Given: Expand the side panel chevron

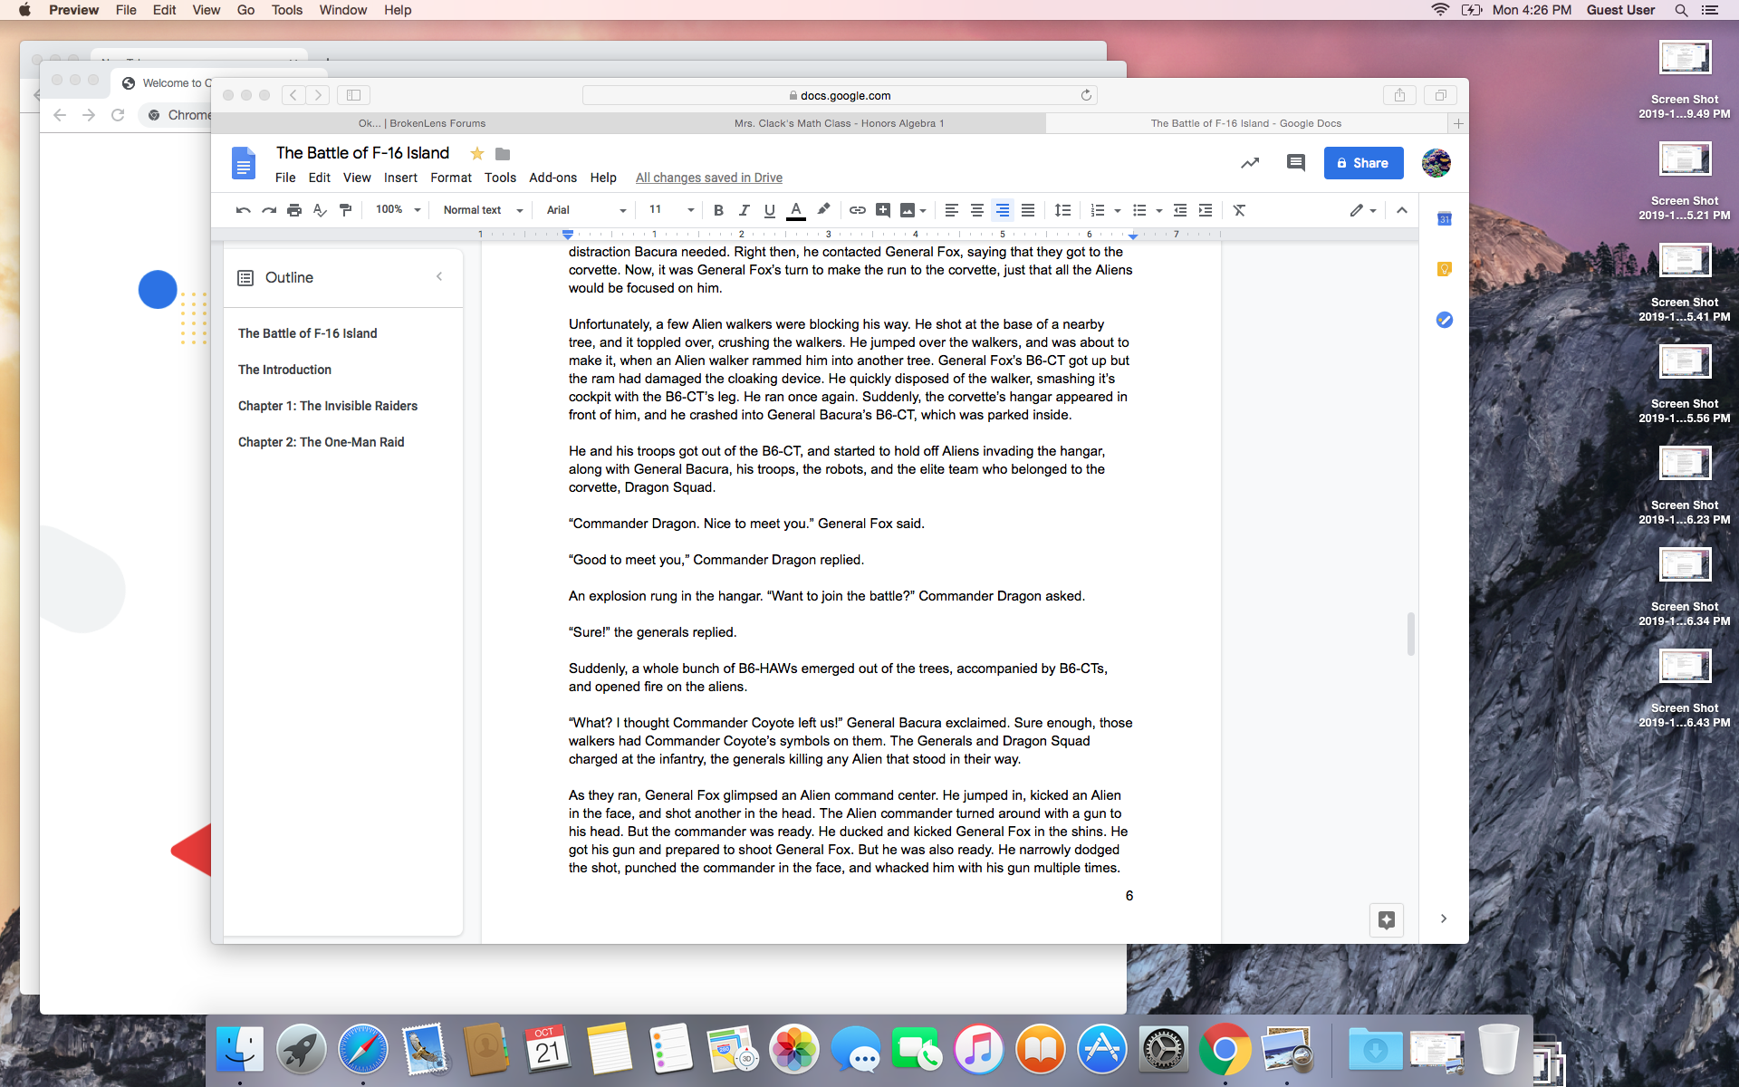Looking at the screenshot, I should pyautogui.click(x=1444, y=919).
